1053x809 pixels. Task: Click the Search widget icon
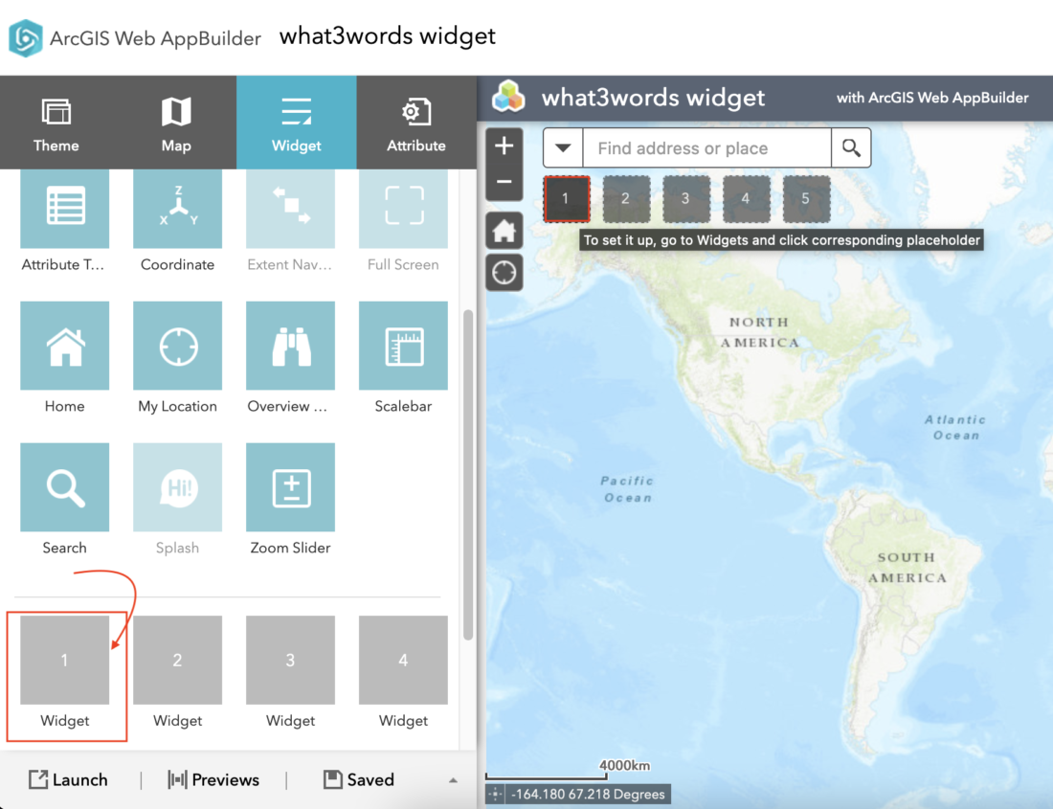(64, 487)
